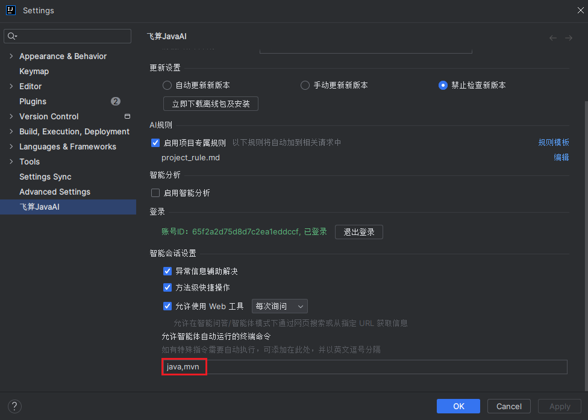The height and width of the screenshot is (420, 588).
Task: Uncheck 启用项目专属规则 checkbox
Action: [x=155, y=143]
